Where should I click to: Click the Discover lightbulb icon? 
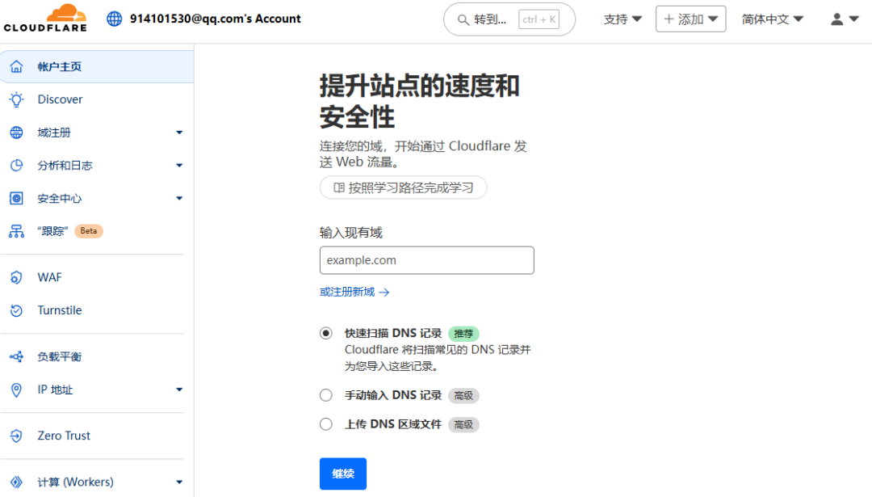pos(17,99)
